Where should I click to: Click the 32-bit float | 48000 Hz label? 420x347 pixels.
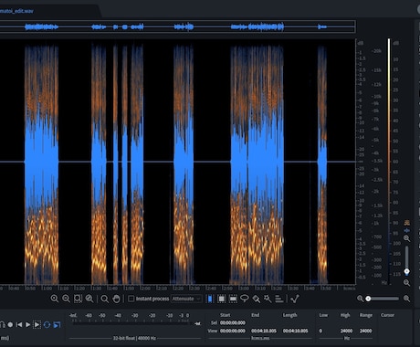click(134, 338)
